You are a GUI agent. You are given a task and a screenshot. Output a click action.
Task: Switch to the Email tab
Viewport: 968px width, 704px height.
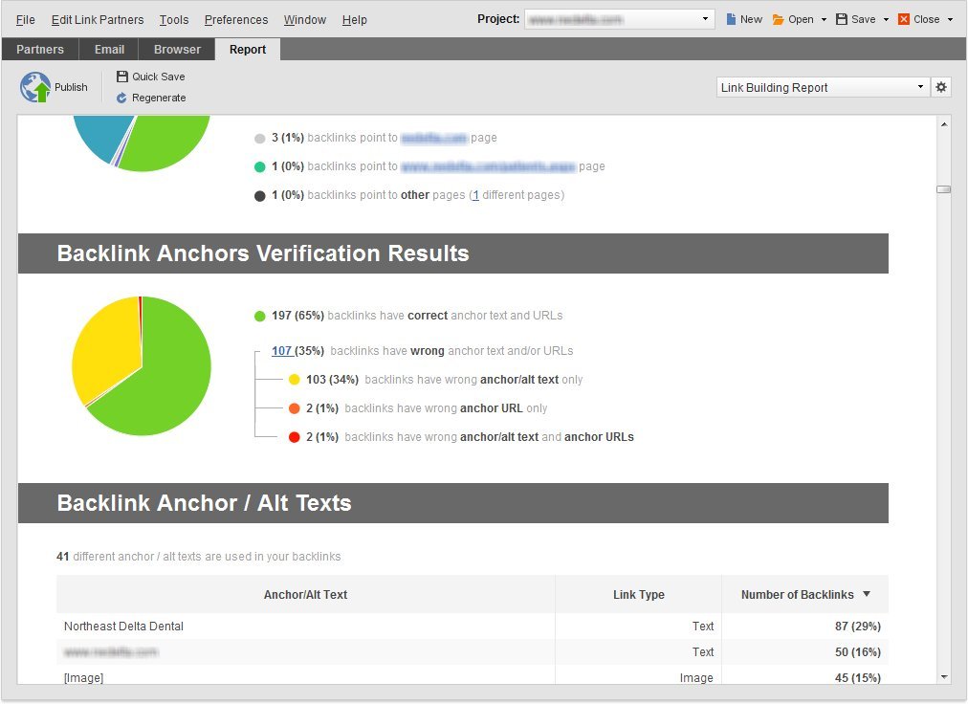(109, 50)
